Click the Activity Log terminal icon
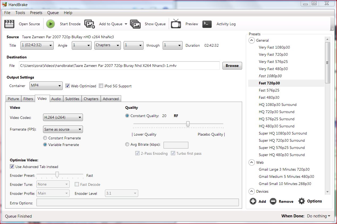This screenshot has width=337, height=224. [207, 24]
